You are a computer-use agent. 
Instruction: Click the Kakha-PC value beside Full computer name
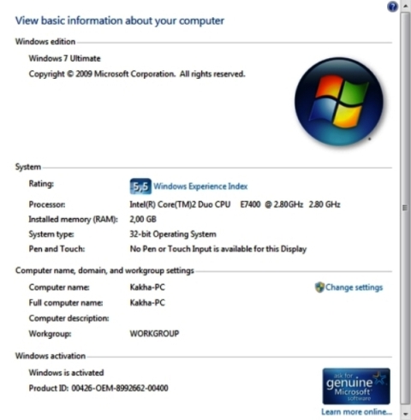click(147, 303)
